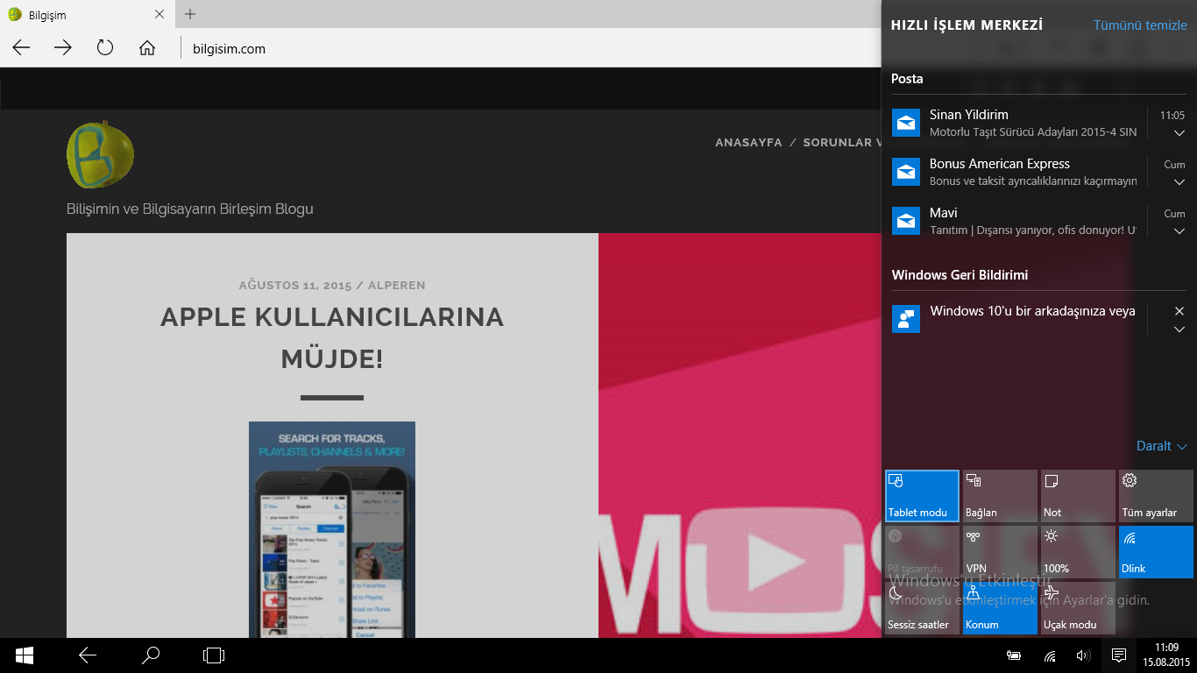Close action center via taskbar notification icon
Image resolution: width=1197 pixels, height=673 pixels.
pos(1118,655)
